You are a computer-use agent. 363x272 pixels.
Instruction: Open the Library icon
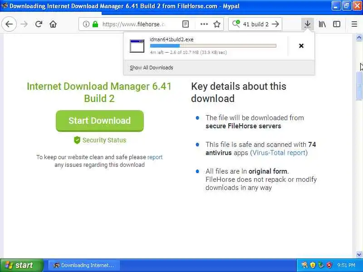[x=322, y=24]
